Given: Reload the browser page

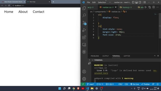Looking at the screenshot, I should click(x=9, y=6).
